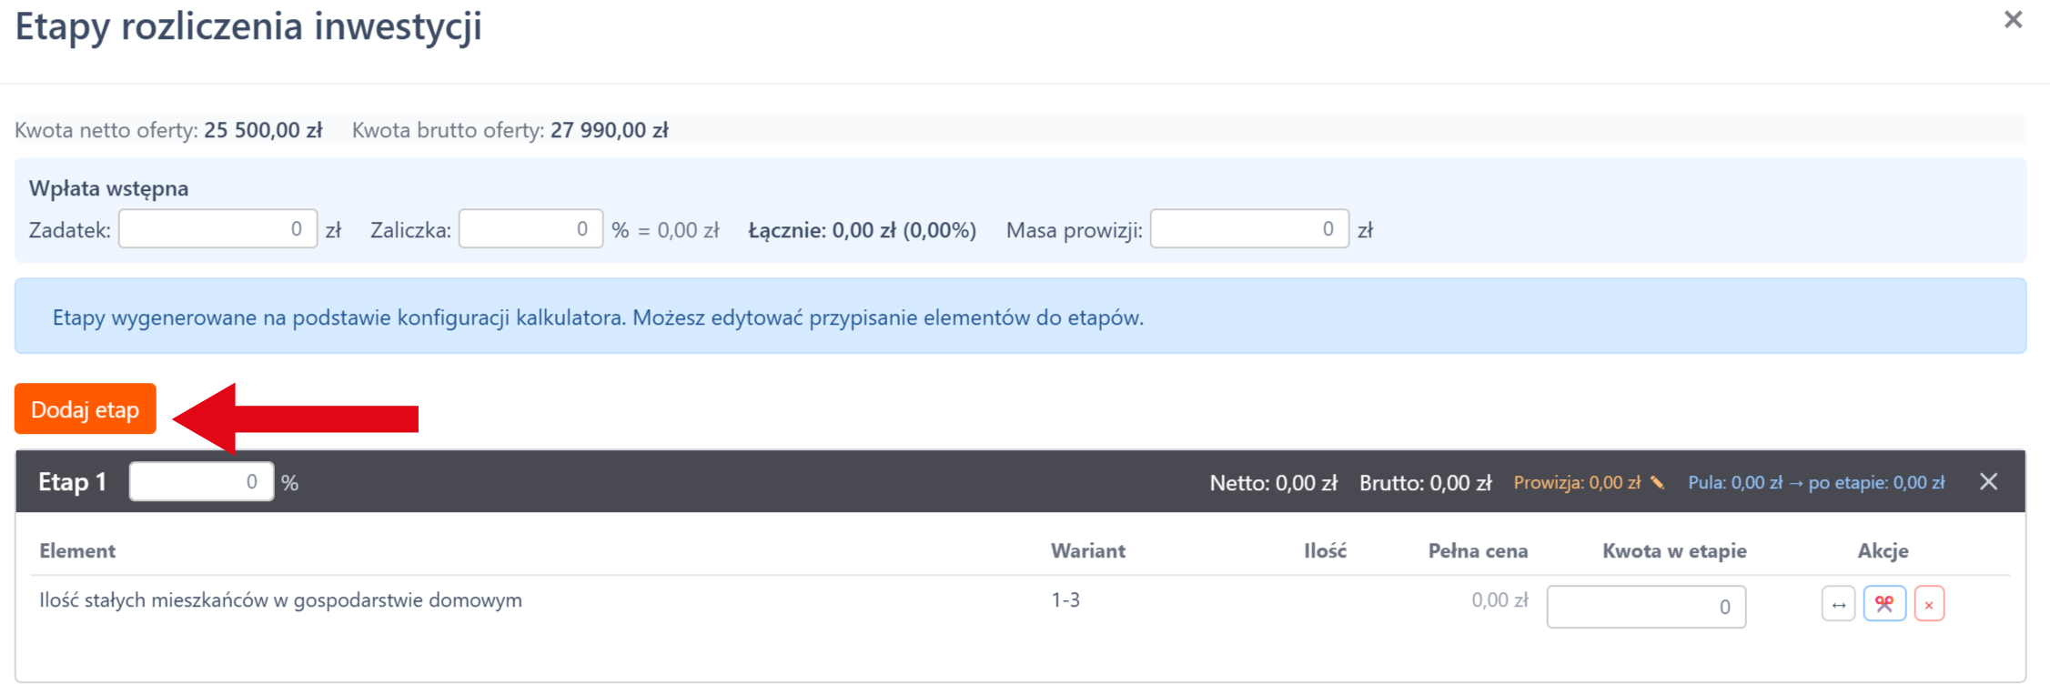This screenshot has height=694, width=2050.
Task: Click the Akcje column header
Action: 1883,551
